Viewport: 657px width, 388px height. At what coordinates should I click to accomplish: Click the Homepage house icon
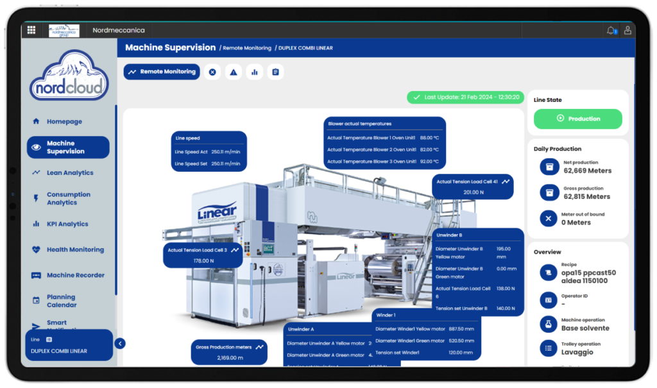pos(36,121)
